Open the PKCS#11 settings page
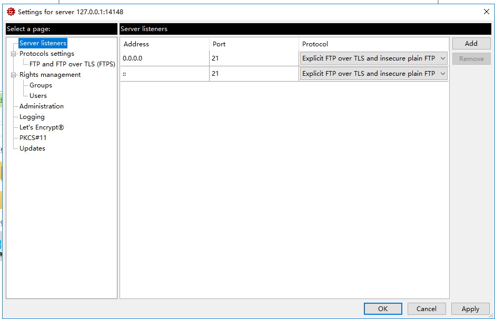Screen dimensions: 495x319 click(x=33, y=138)
